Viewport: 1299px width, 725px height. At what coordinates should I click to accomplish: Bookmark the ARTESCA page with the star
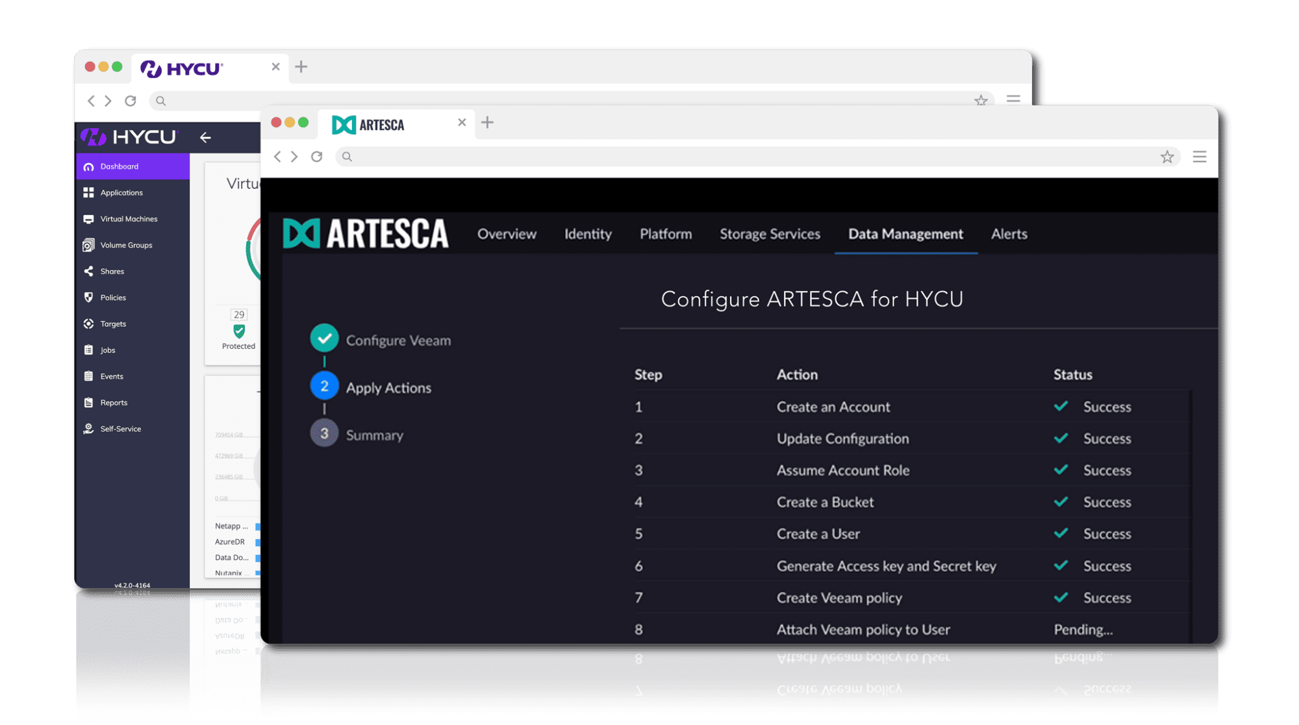click(1167, 157)
